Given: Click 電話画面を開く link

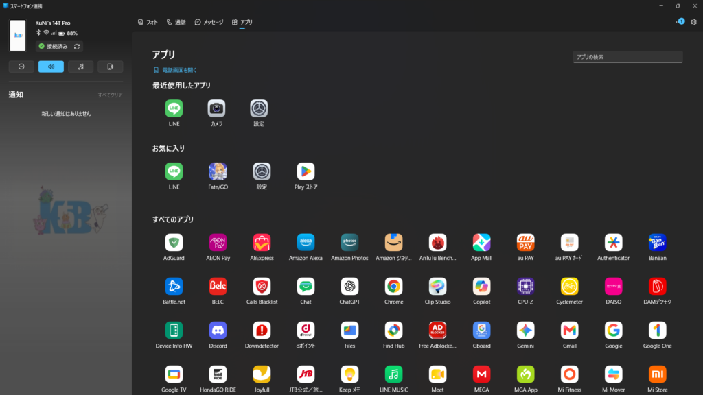Looking at the screenshot, I should pos(175,71).
